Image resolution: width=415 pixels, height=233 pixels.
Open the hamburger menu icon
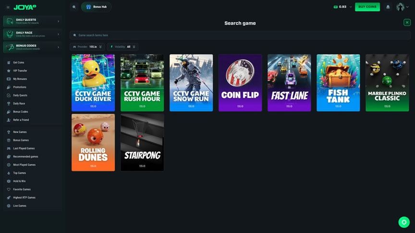click(x=8, y=7)
